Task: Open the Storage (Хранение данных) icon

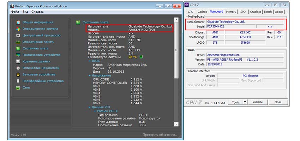Action: (x=18, y=61)
